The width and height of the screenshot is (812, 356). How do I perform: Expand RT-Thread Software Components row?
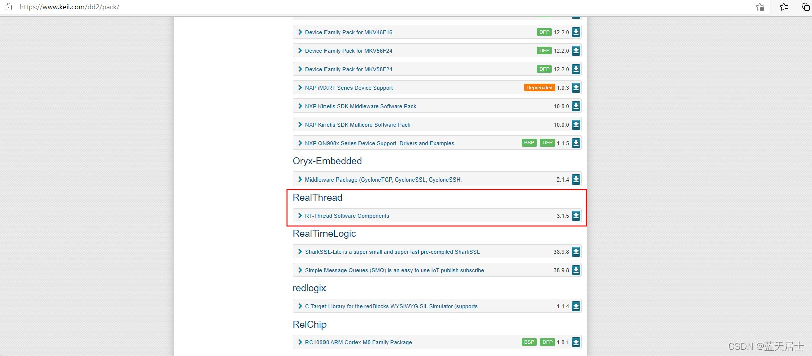pos(300,216)
